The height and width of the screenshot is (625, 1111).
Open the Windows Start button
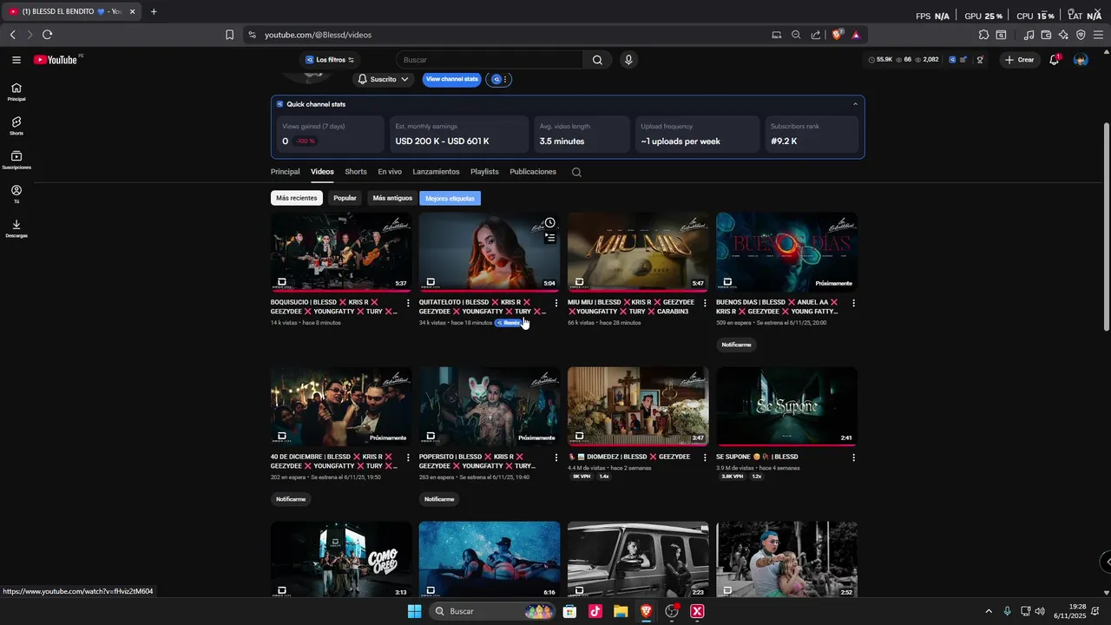[x=414, y=611]
